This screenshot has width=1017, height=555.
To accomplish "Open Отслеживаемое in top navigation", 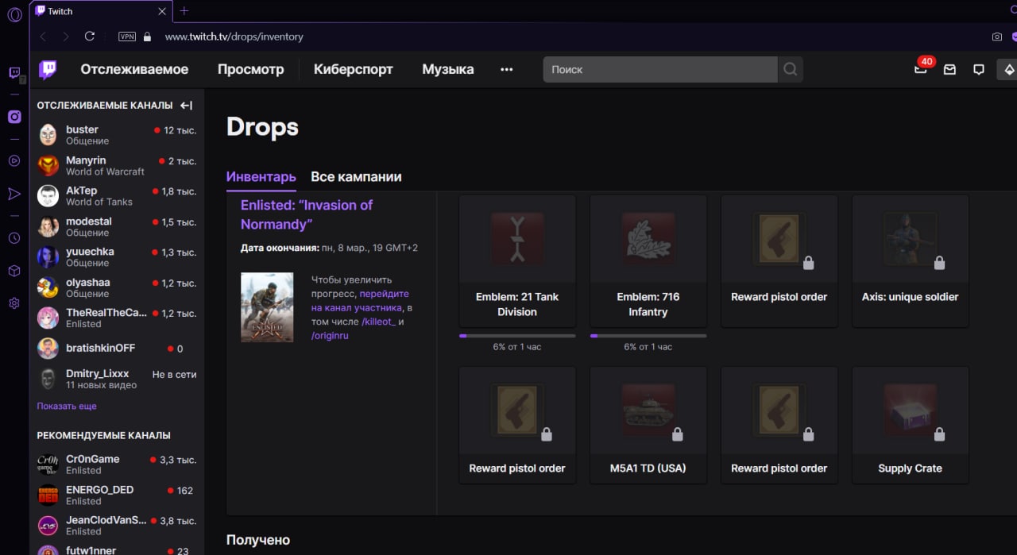I will tap(134, 69).
